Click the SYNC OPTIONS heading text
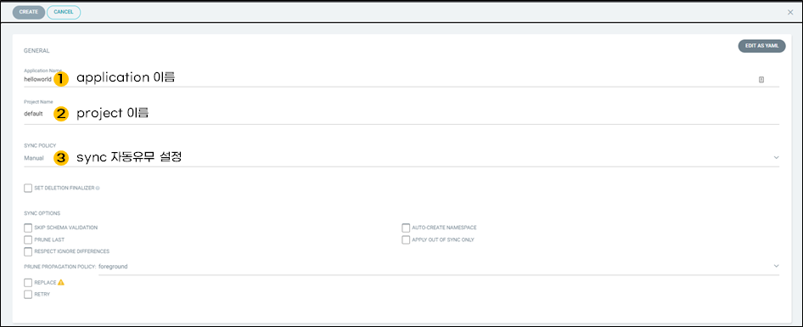The width and height of the screenshot is (803, 327). pyautogui.click(x=42, y=212)
